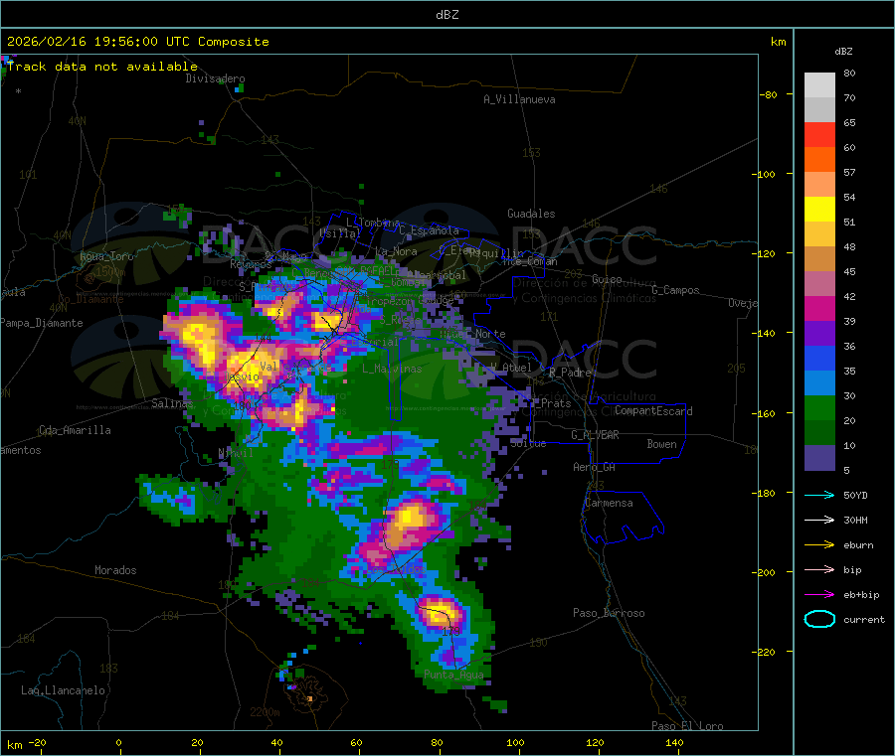Click the cyan 50YD arrow legend icon

point(819,495)
